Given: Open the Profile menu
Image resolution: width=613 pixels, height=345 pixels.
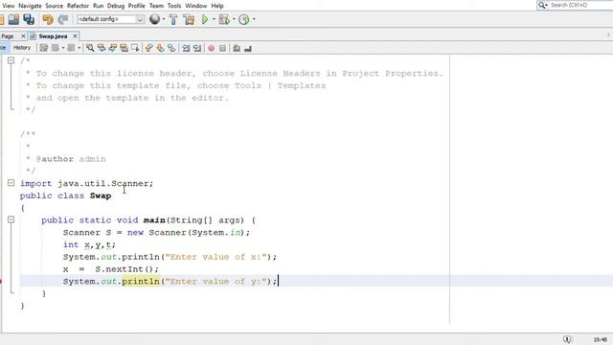Looking at the screenshot, I should 136,6.
